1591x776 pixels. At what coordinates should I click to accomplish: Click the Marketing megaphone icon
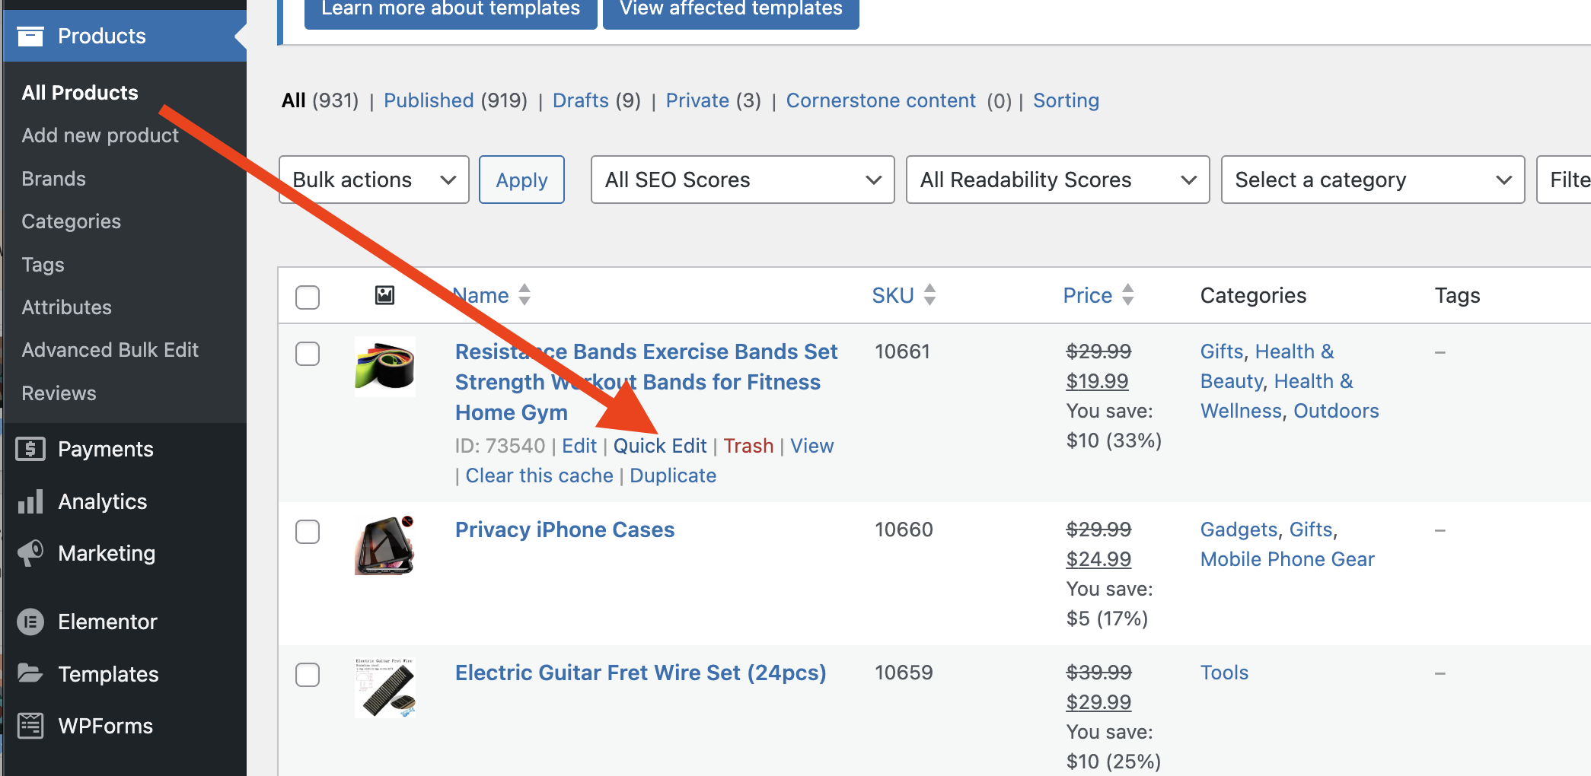[30, 553]
